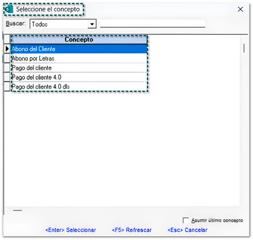Screen dimensions: 253x240
Task: Refresh list with <F5> Refrescar
Action: pyautogui.click(x=132, y=230)
